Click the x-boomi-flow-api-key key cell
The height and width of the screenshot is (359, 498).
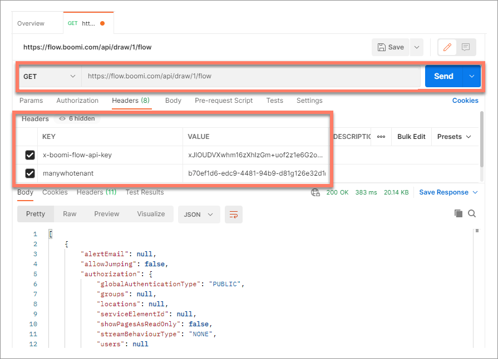[x=110, y=155]
